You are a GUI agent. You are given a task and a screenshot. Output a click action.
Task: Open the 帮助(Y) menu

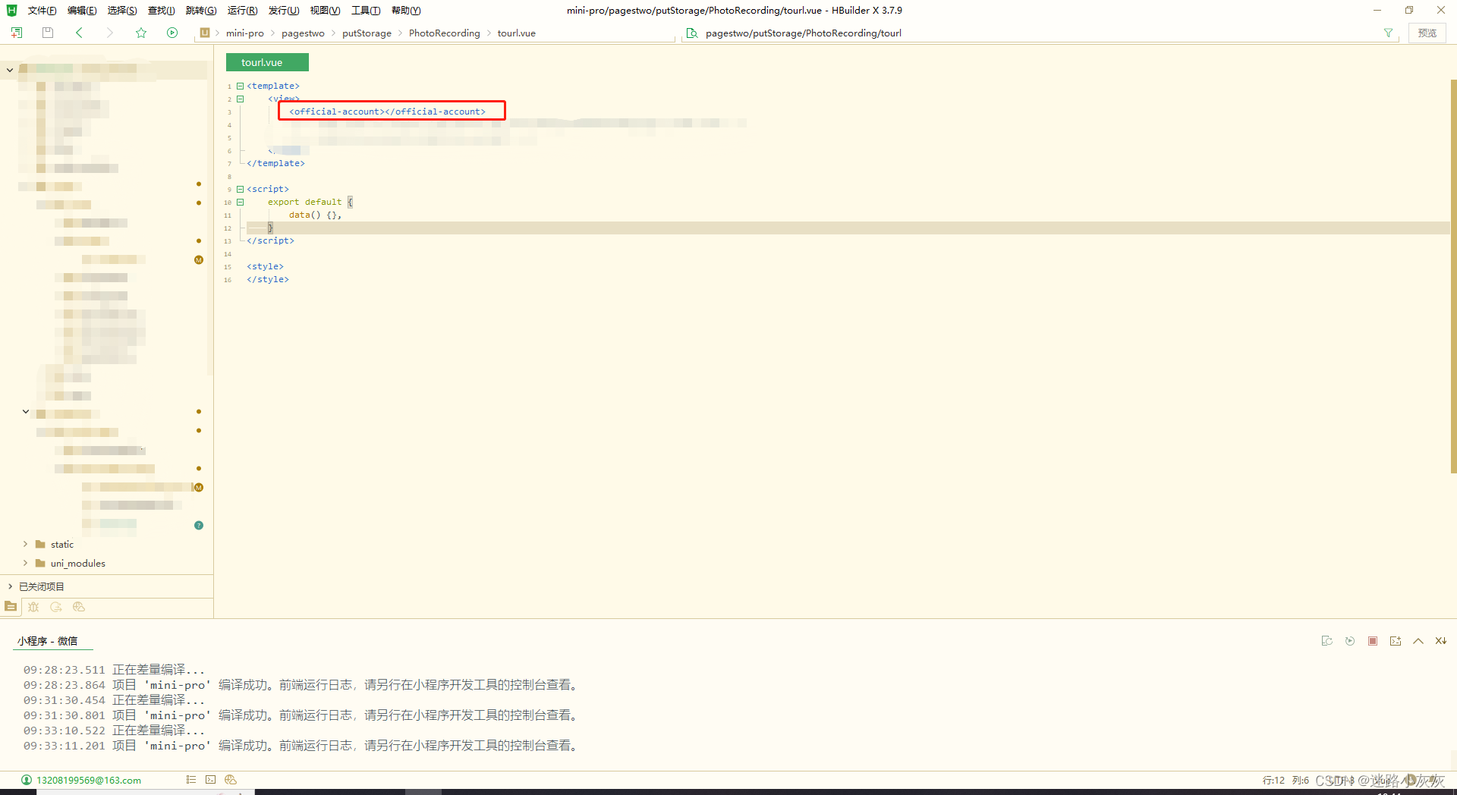(406, 11)
